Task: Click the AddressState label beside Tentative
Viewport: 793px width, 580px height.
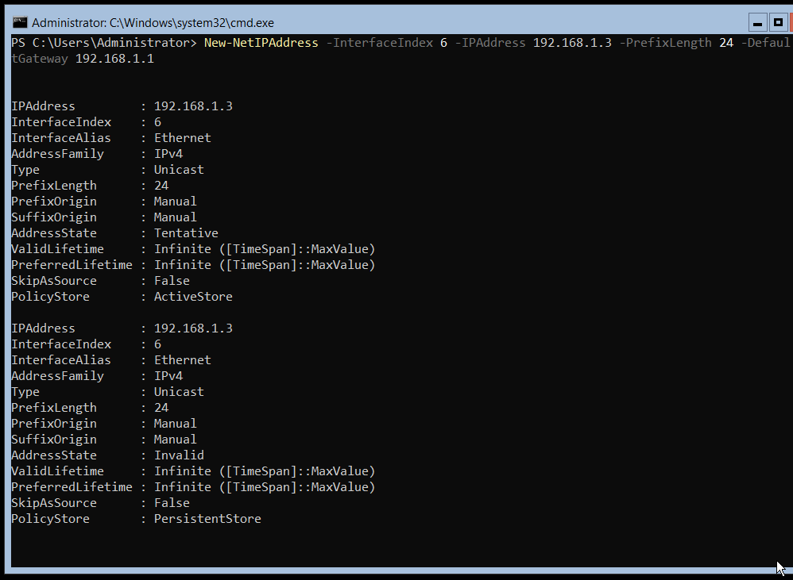Action: 54,233
